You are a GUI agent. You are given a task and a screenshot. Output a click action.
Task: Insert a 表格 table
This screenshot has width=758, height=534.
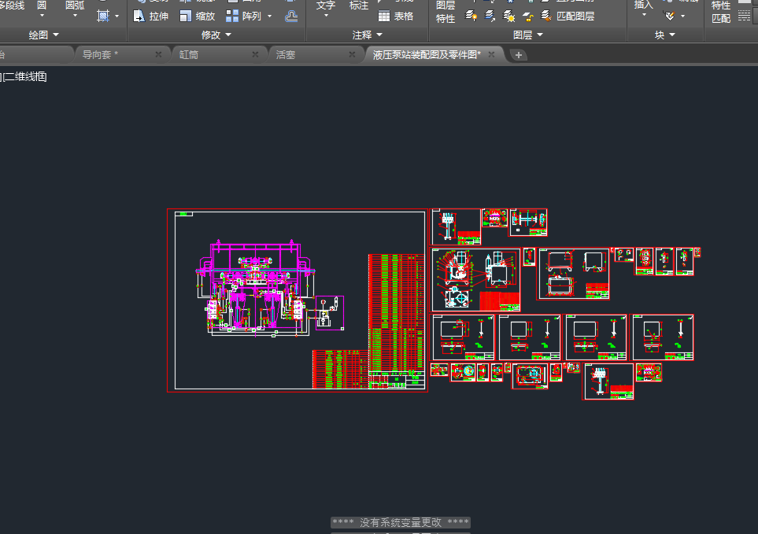[x=396, y=16]
